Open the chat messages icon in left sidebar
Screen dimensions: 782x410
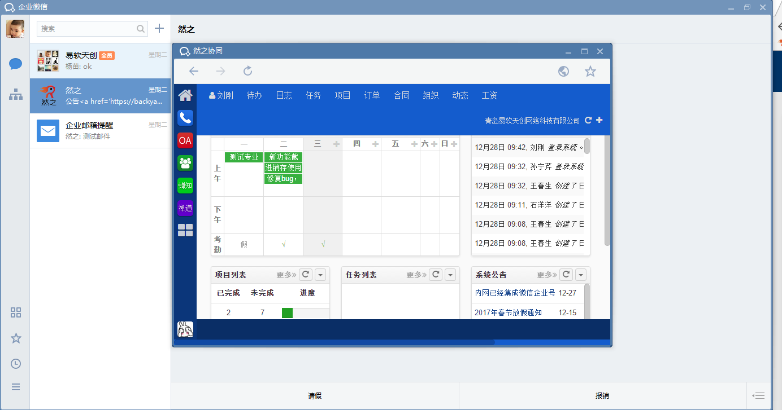tap(15, 64)
